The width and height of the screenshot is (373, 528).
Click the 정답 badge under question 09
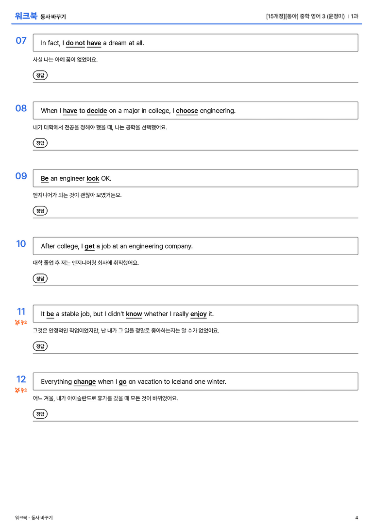tap(40, 211)
